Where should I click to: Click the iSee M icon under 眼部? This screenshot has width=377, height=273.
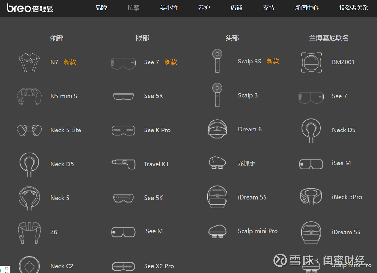coord(123,232)
